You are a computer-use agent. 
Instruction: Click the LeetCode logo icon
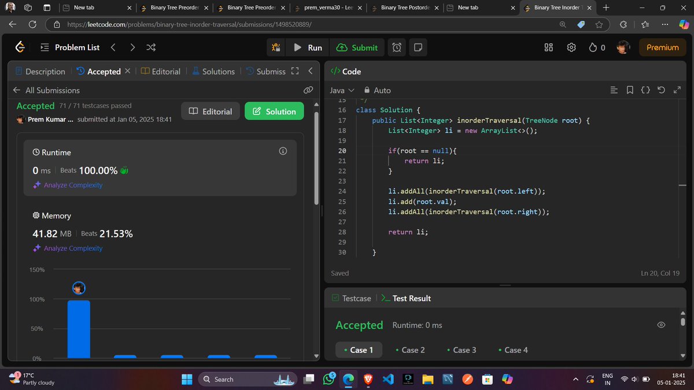pos(20,47)
